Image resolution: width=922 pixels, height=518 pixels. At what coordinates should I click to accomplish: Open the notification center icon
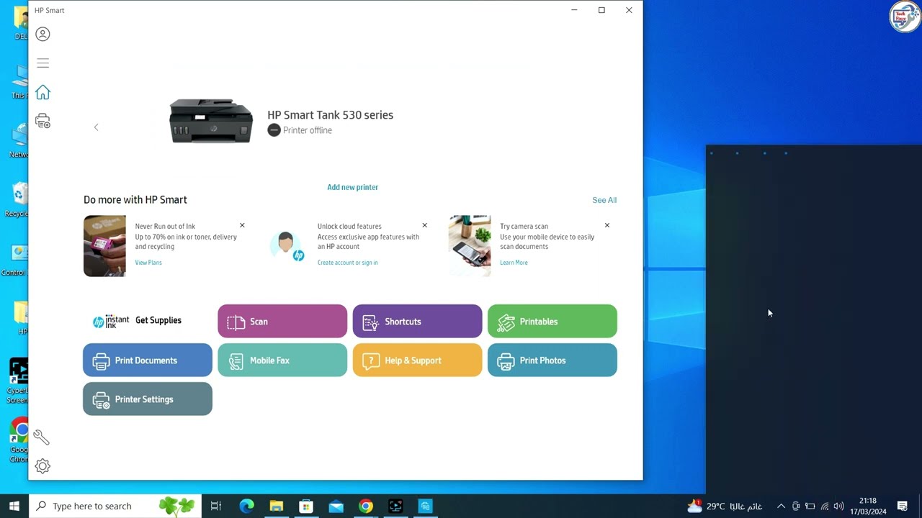point(903,506)
